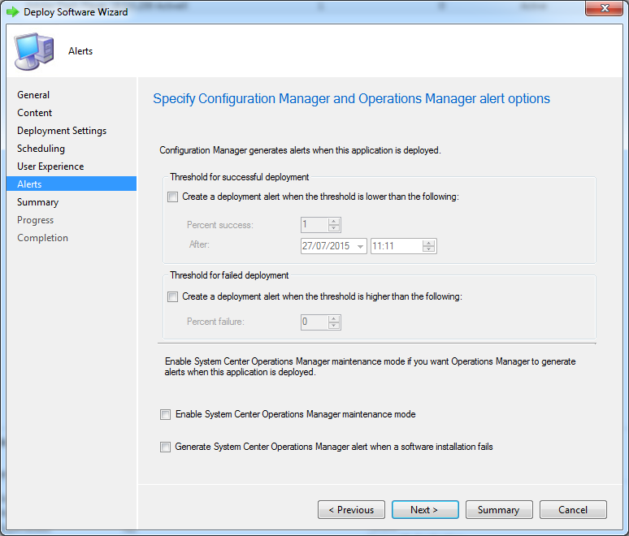Click the Summary button at bottom
This screenshot has width=629, height=536.
point(498,510)
